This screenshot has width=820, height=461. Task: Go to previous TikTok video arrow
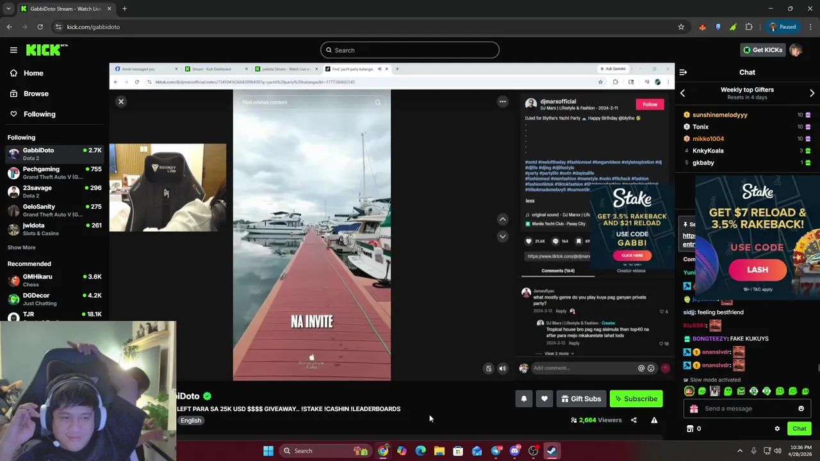pyautogui.click(x=502, y=219)
